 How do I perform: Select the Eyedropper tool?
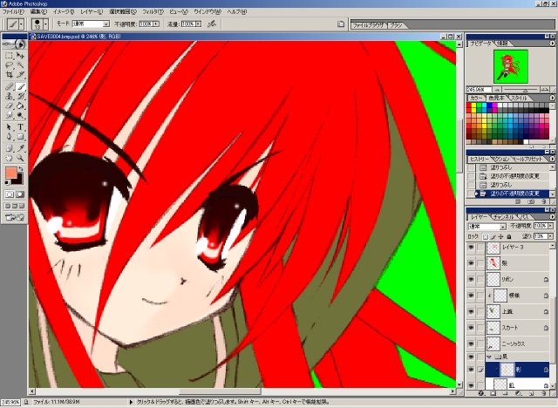tap(20, 148)
